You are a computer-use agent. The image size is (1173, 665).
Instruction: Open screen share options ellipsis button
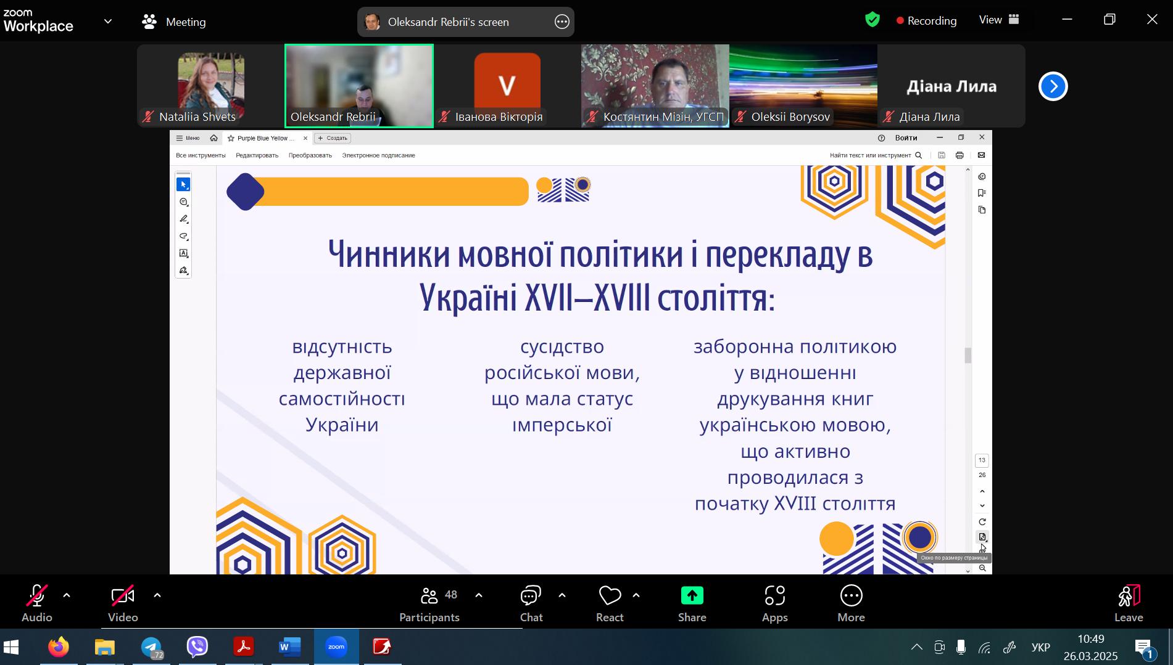click(x=562, y=22)
